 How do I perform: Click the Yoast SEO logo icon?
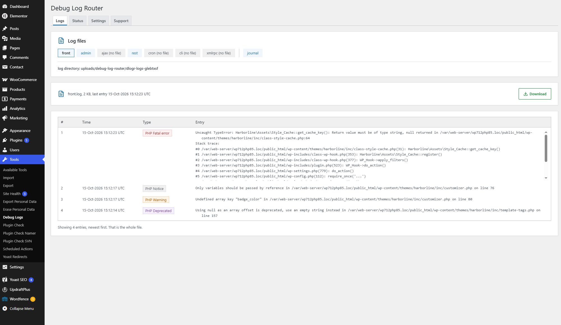5,280
